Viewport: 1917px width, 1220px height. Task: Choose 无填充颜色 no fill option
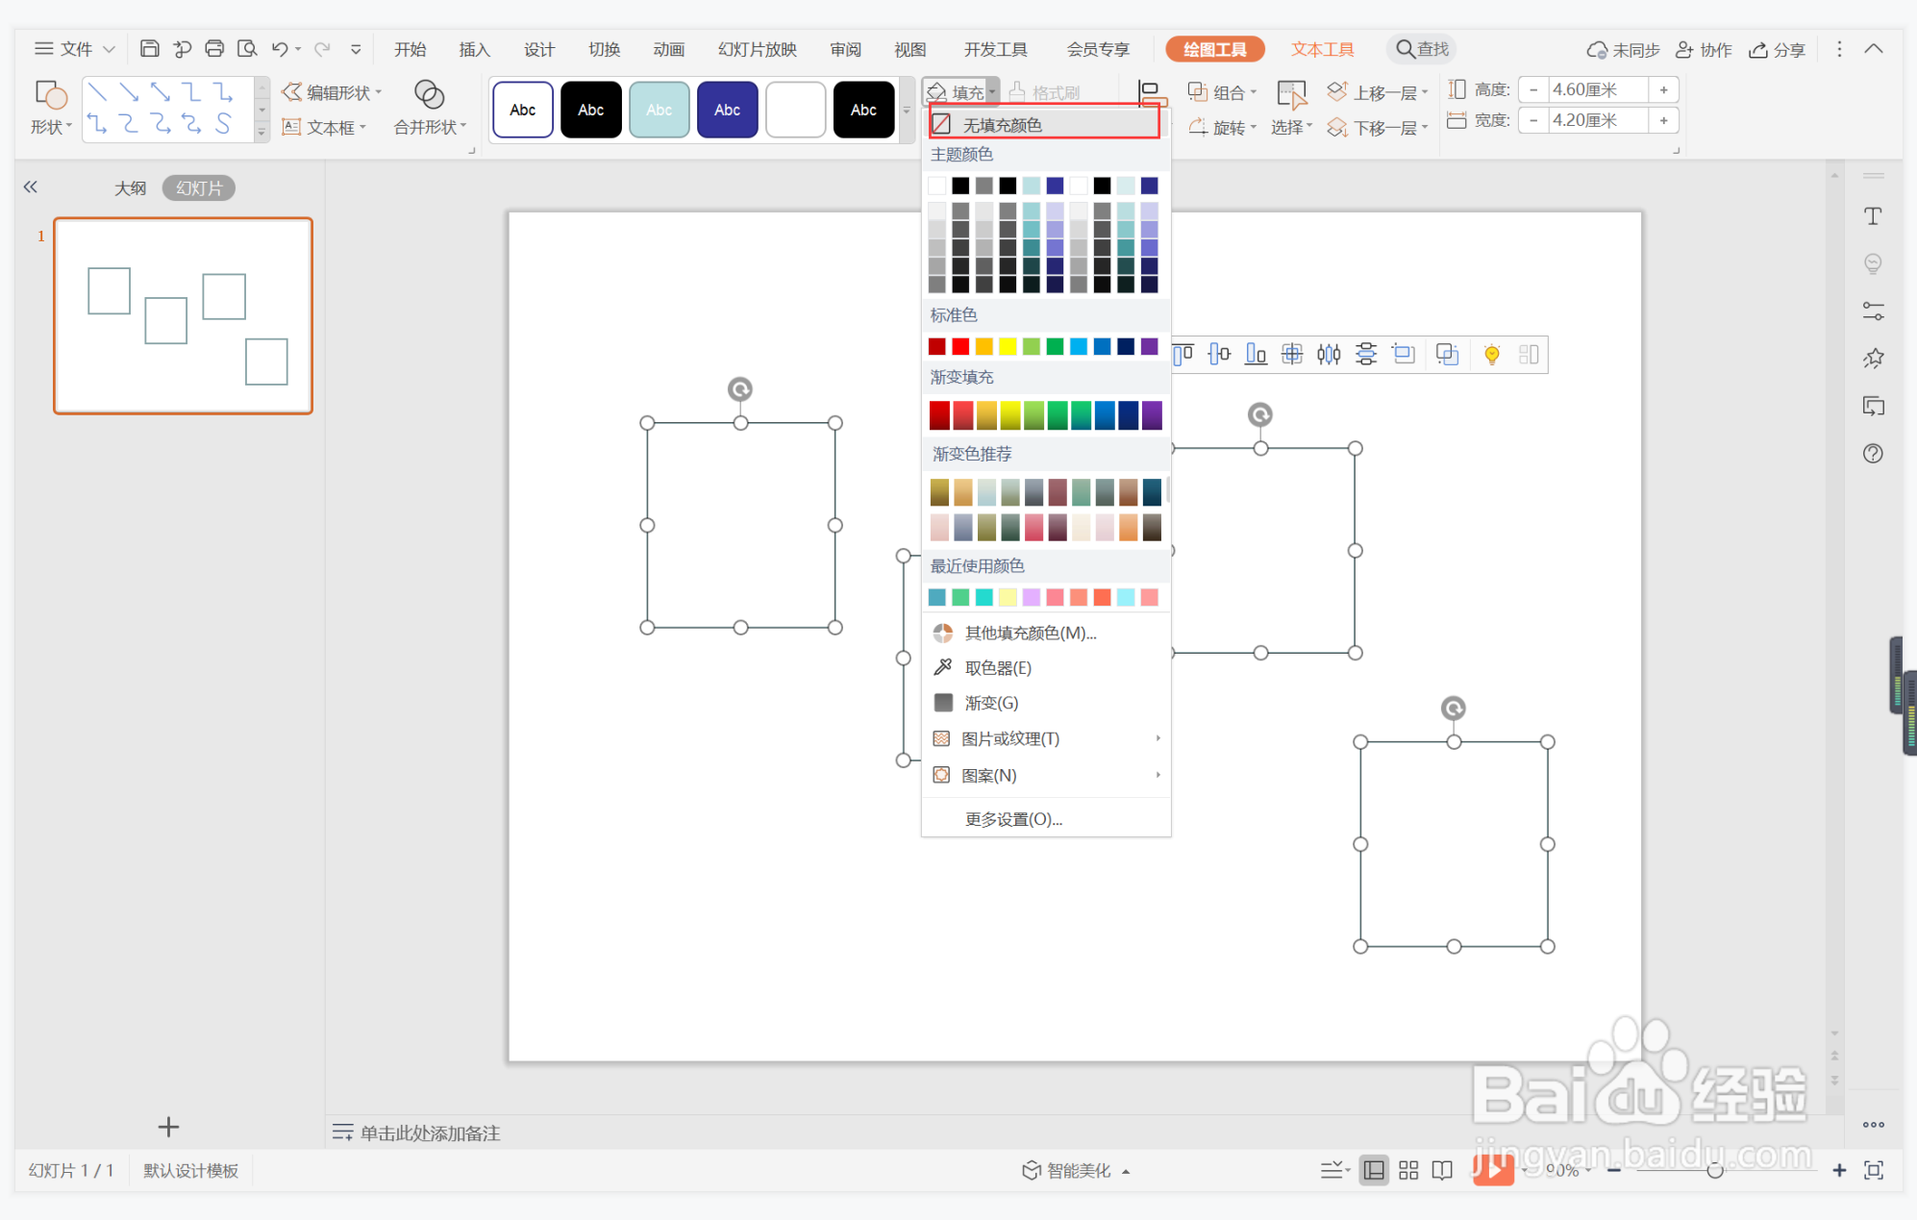pyautogui.click(x=1044, y=125)
